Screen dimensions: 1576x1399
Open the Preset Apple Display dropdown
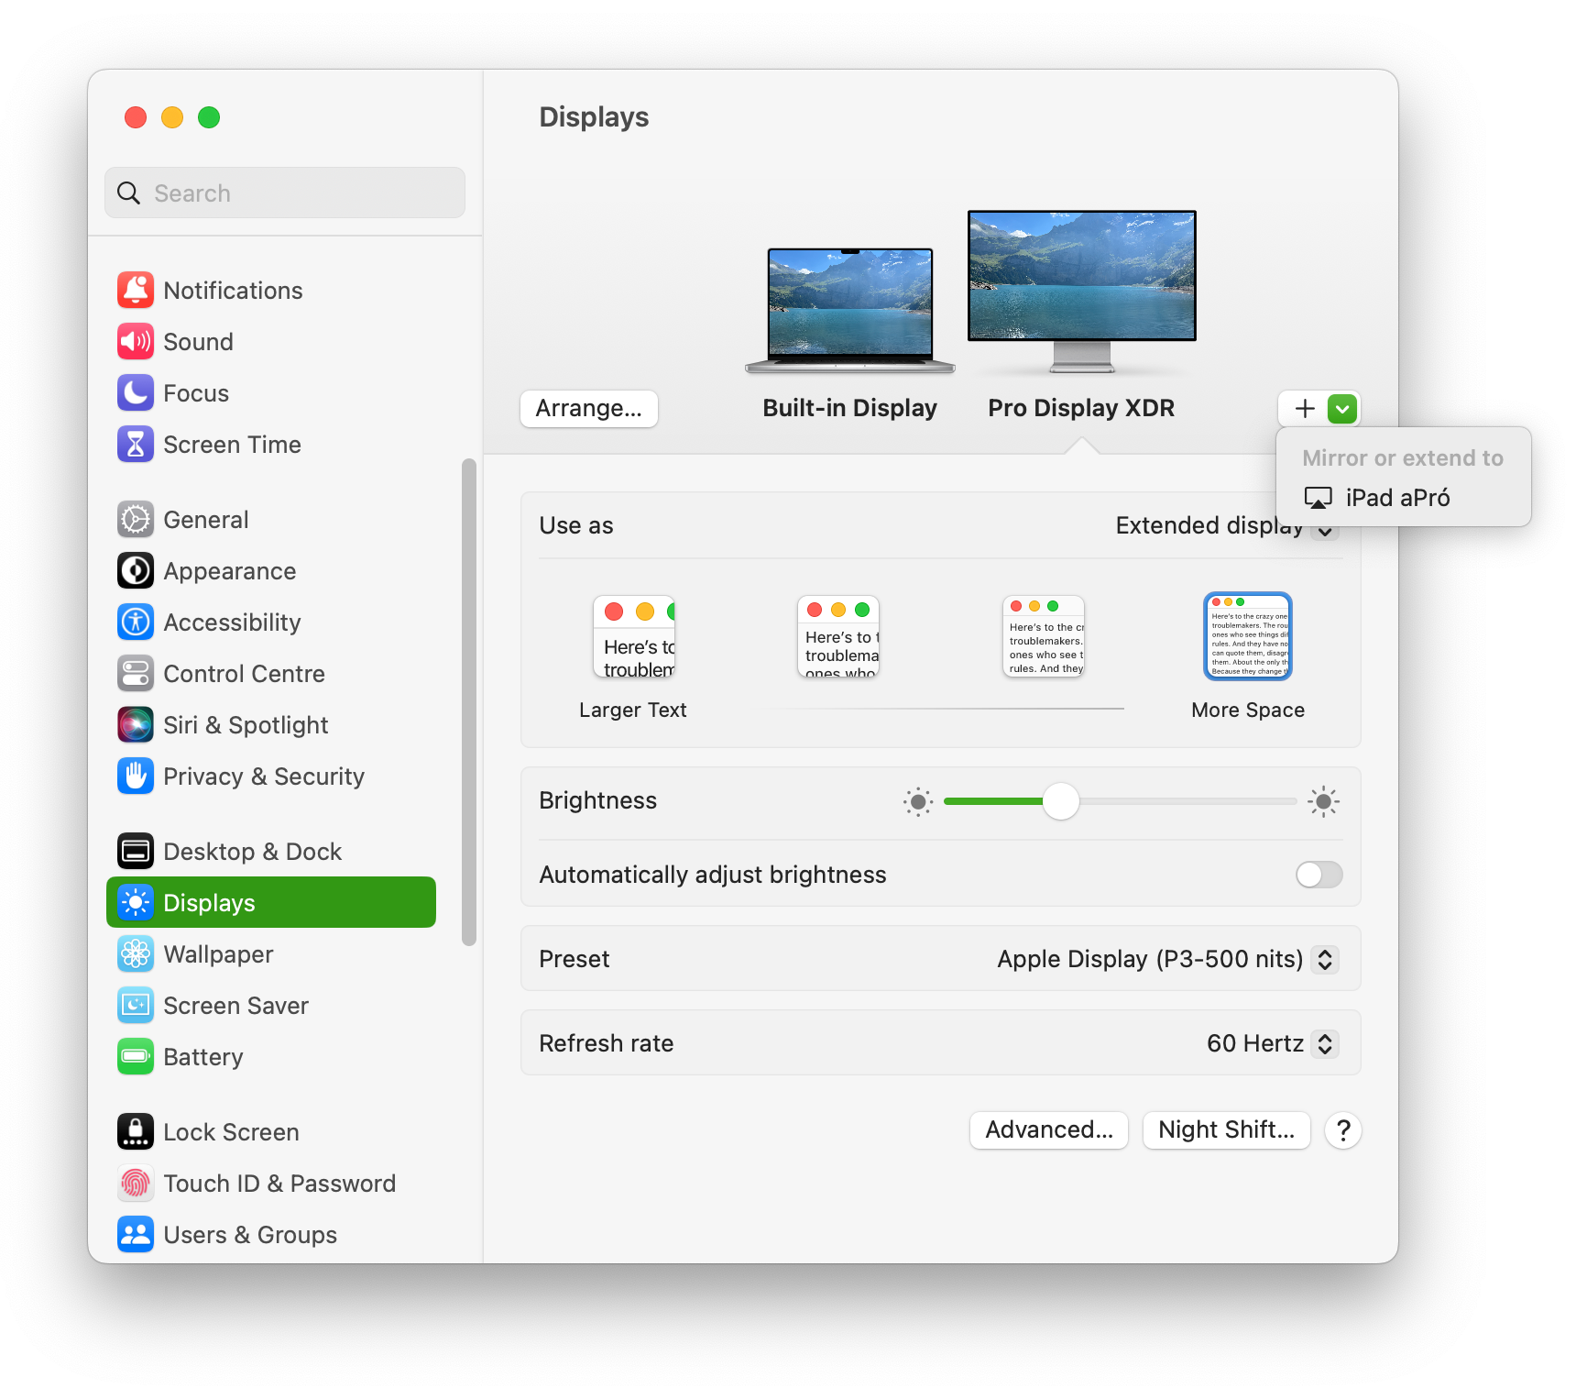click(x=1168, y=959)
